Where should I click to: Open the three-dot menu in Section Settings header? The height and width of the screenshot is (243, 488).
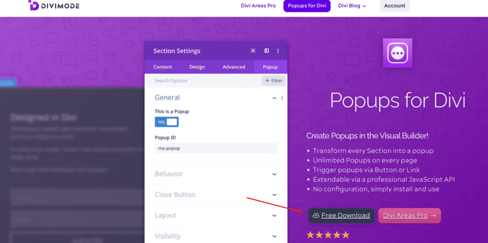(x=278, y=51)
